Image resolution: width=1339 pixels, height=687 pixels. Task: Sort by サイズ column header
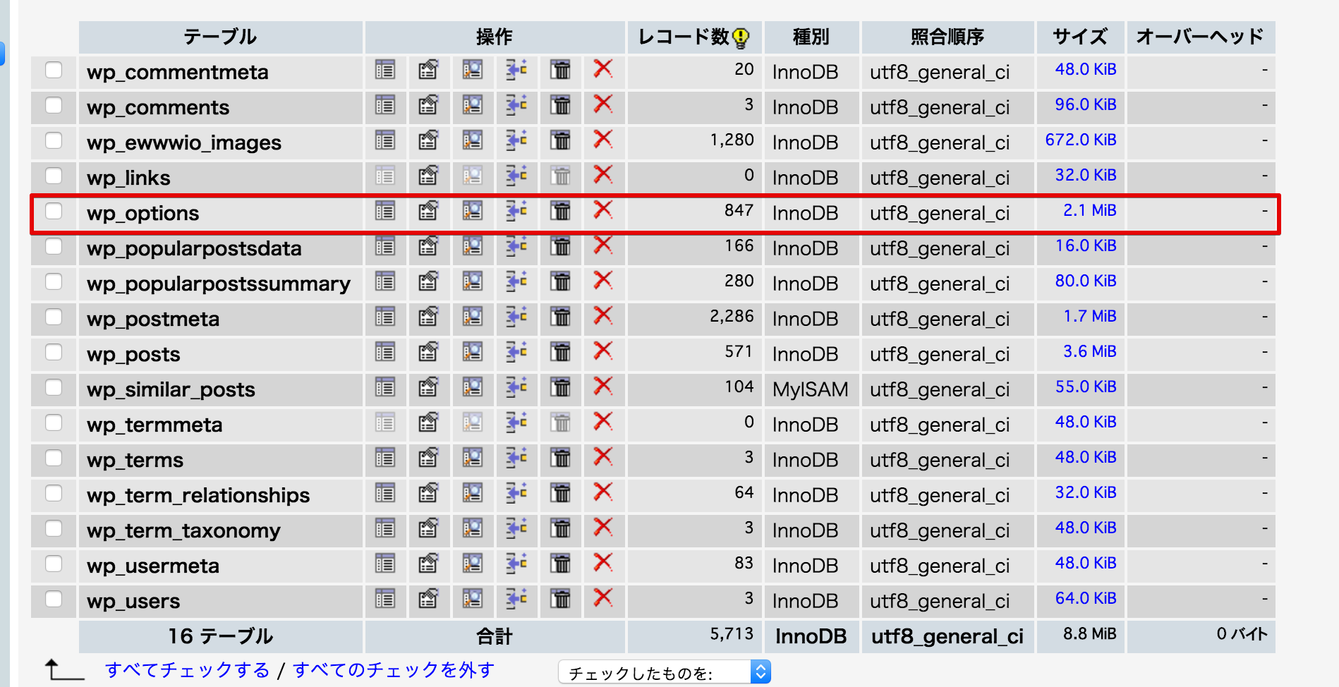point(1080,37)
